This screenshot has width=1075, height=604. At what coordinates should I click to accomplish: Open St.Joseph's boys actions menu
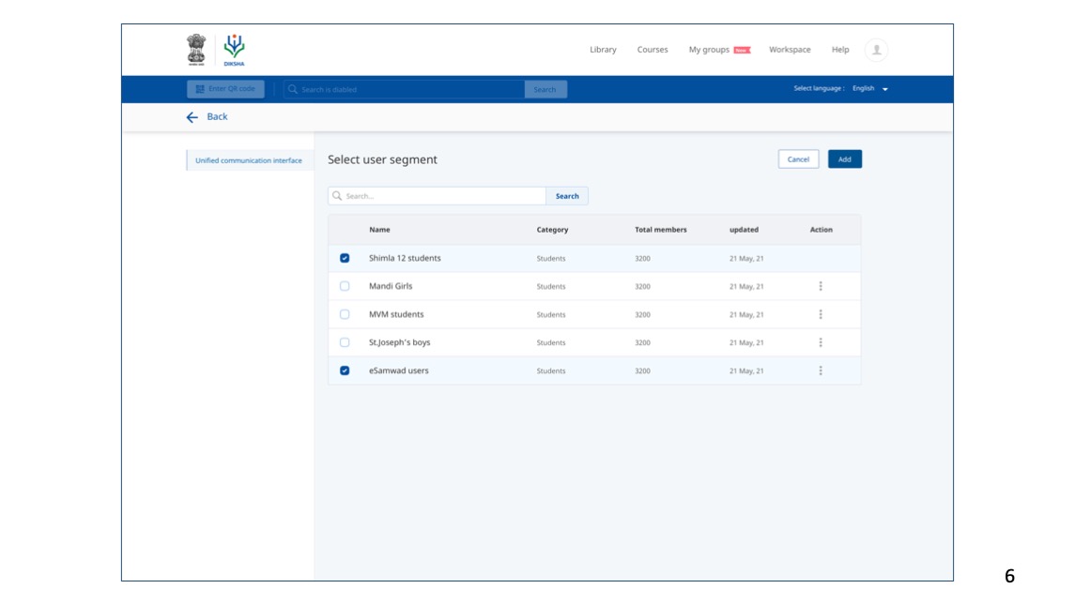coord(821,342)
